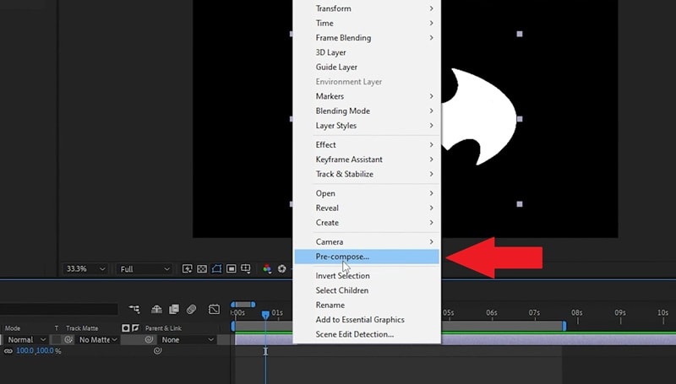Viewport: 676px width, 384px height.
Task: Click the reset exposure aperture icon
Action: 282,269
